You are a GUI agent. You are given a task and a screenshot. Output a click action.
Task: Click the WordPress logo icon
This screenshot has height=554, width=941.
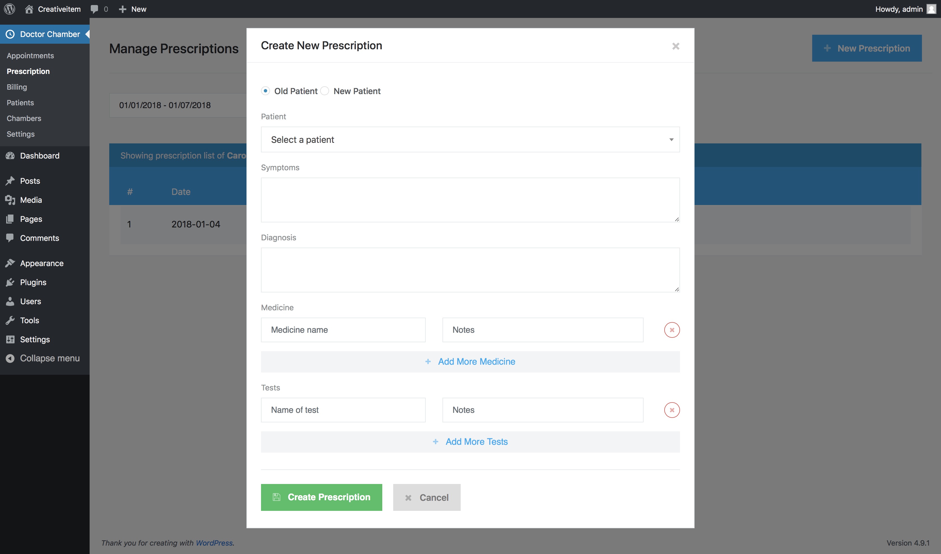[10, 9]
